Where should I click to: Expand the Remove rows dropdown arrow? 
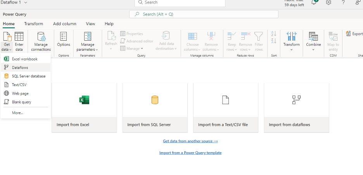(250, 50)
